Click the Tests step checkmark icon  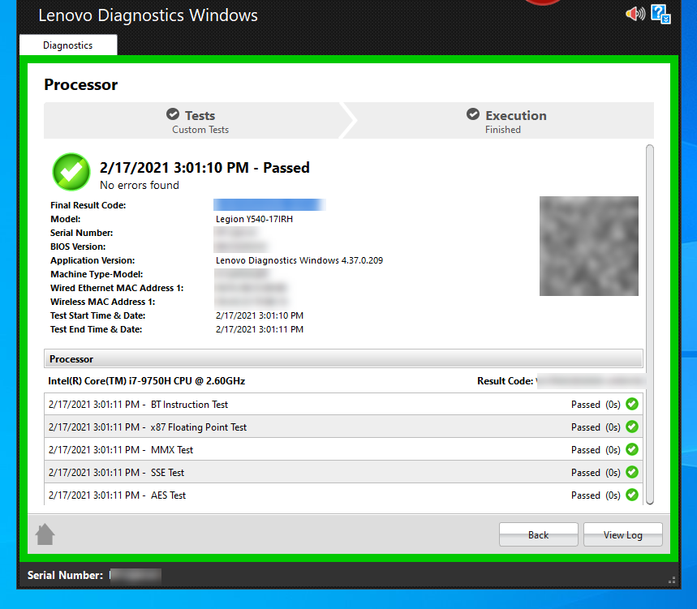pyautogui.click(x=173, y=114)
